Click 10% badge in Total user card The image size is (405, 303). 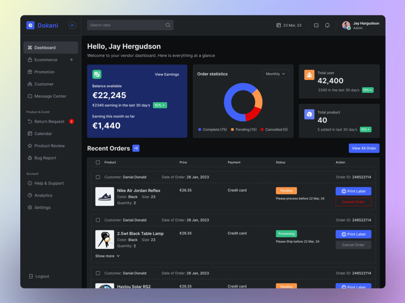click(x=368, y=90)
